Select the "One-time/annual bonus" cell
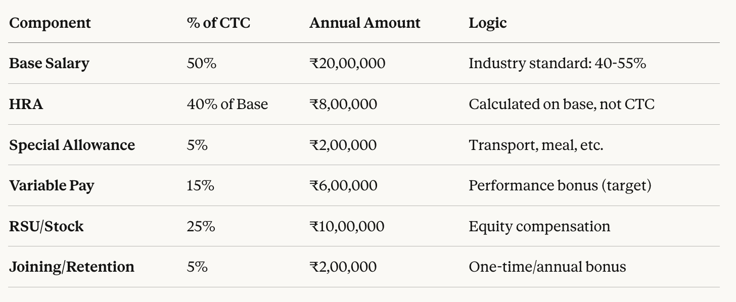 tap(547, 267)
